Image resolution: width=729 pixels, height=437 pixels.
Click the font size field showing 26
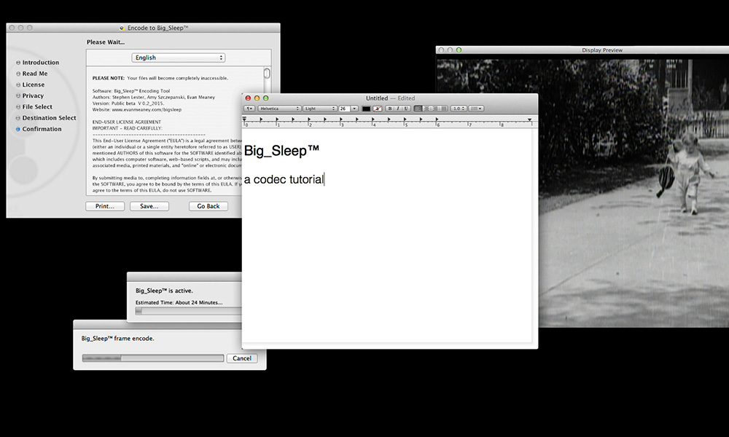pyautogui.click(x=344, y=109)
